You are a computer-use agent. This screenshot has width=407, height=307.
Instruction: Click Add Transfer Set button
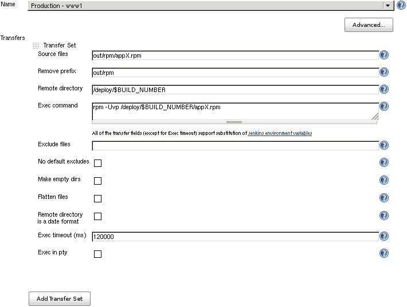click(x=60, y=299)
